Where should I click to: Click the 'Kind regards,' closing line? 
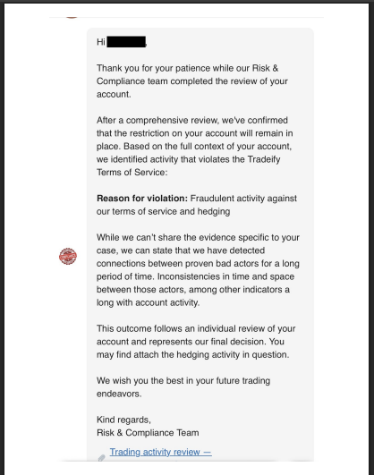(x=123, y=420)
